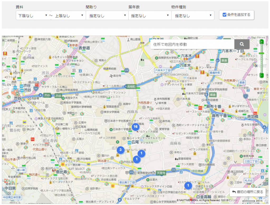270x205 pixels.
Task: Expand the 物件種別 dropdown
Action: [192, 16]
